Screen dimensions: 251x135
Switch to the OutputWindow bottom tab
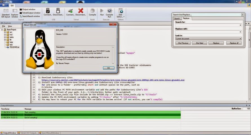tap(8, 133)
